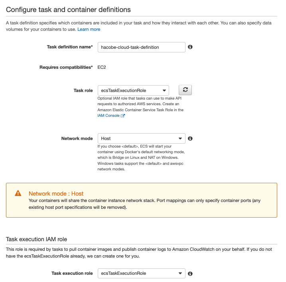
Task: Click the orange warning triangle icon
Action: (18, 193)
